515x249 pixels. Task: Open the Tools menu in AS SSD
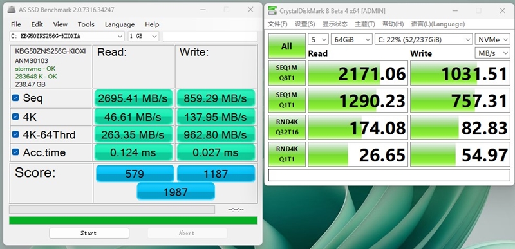[x=86, y=24]
